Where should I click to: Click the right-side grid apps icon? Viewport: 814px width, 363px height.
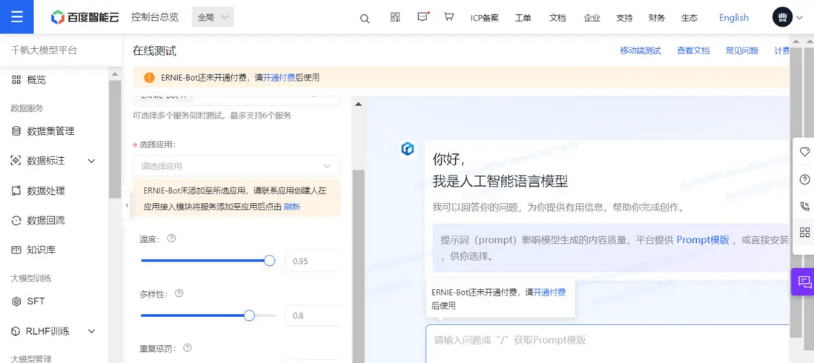[x=804, y=232]
